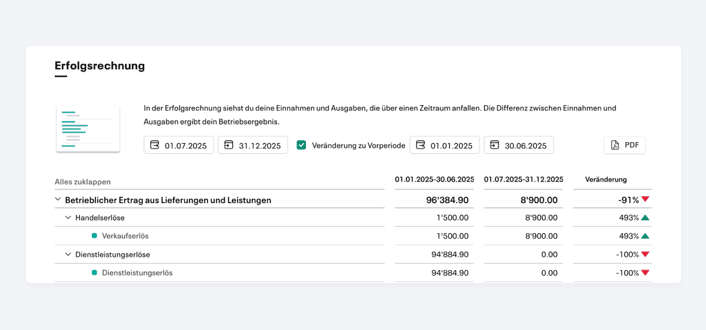The image size is (706, 330).
Task: Click the Erfolgsrechnung report illustration thumbnail
Action: click(x=88, y=129)
